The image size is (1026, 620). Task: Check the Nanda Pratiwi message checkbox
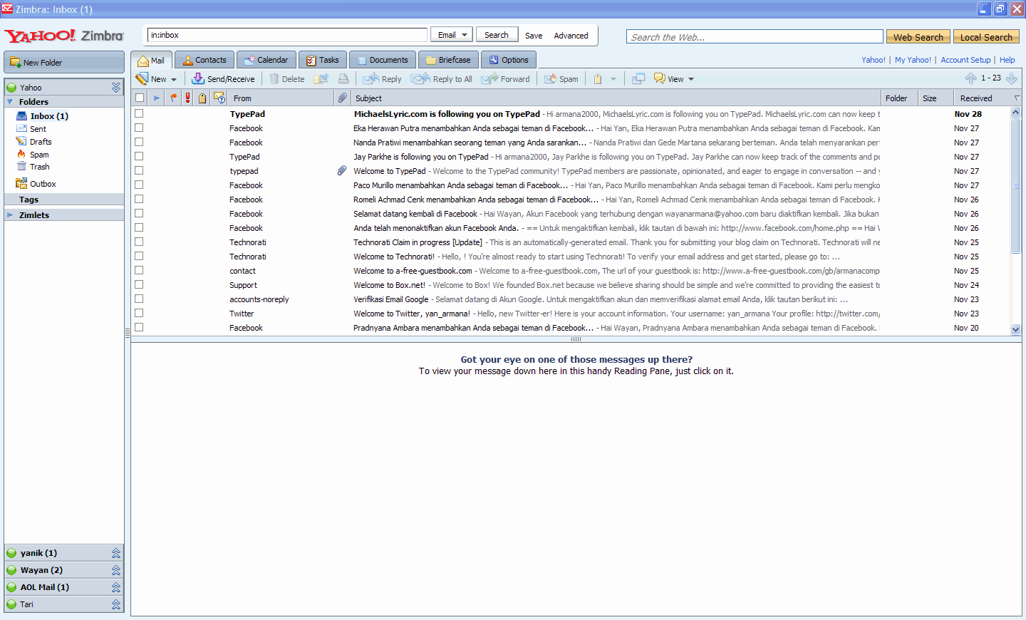[139, 142]
